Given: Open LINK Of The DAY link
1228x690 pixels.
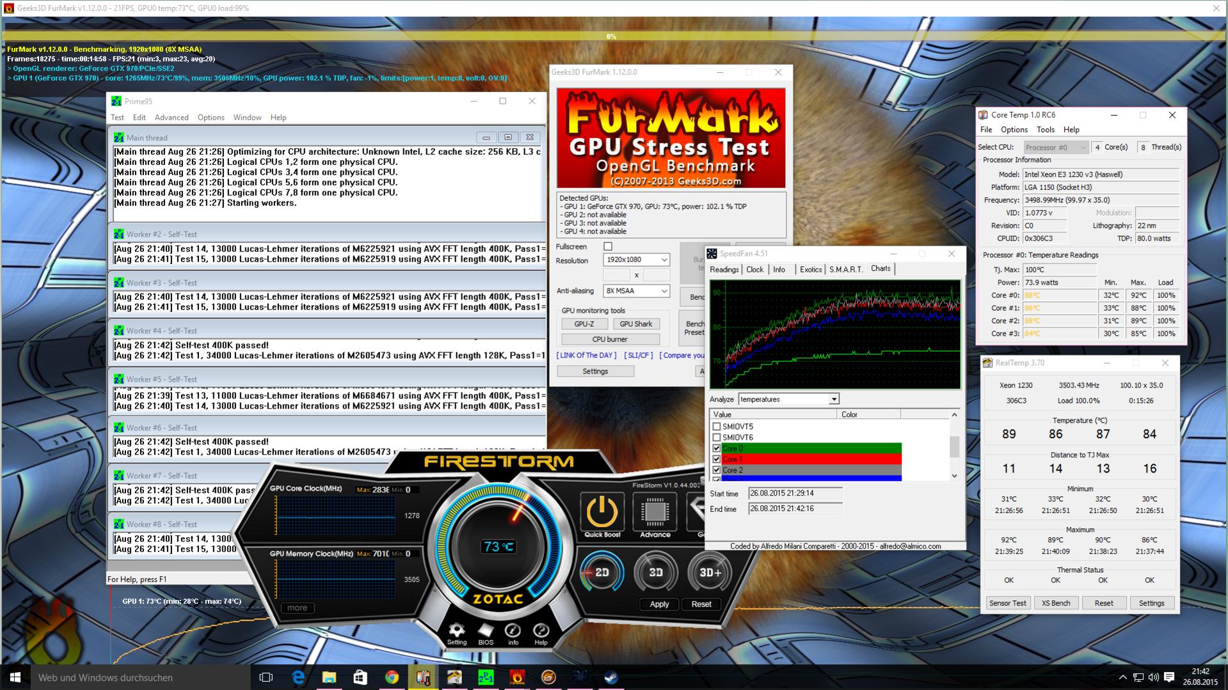Looking at the screenshot, I should [x=587, y=356].
